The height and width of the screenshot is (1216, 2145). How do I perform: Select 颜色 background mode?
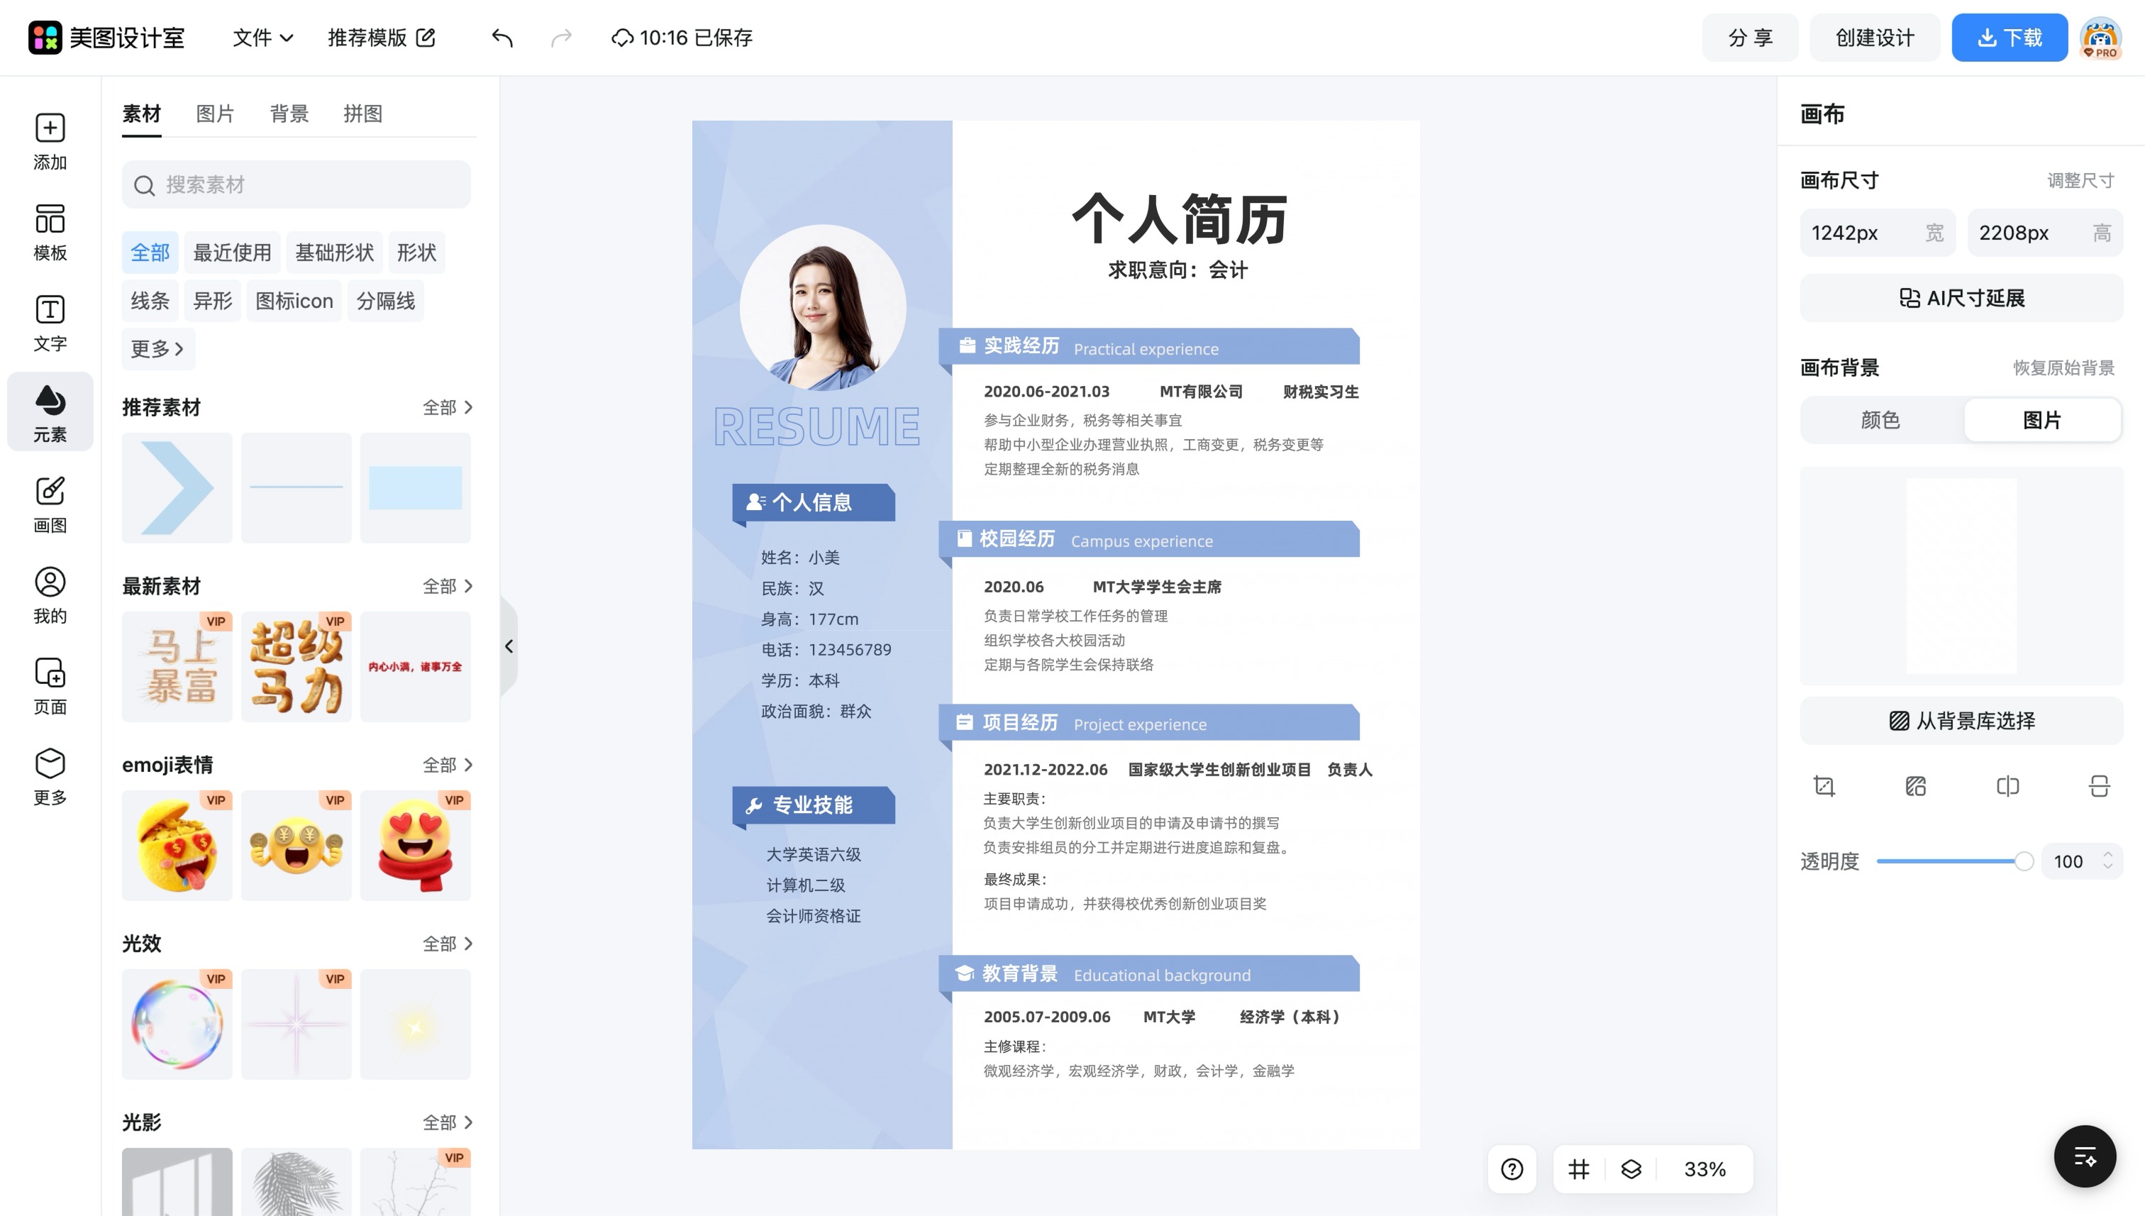pyautogui.click(x=1880, y=420)
